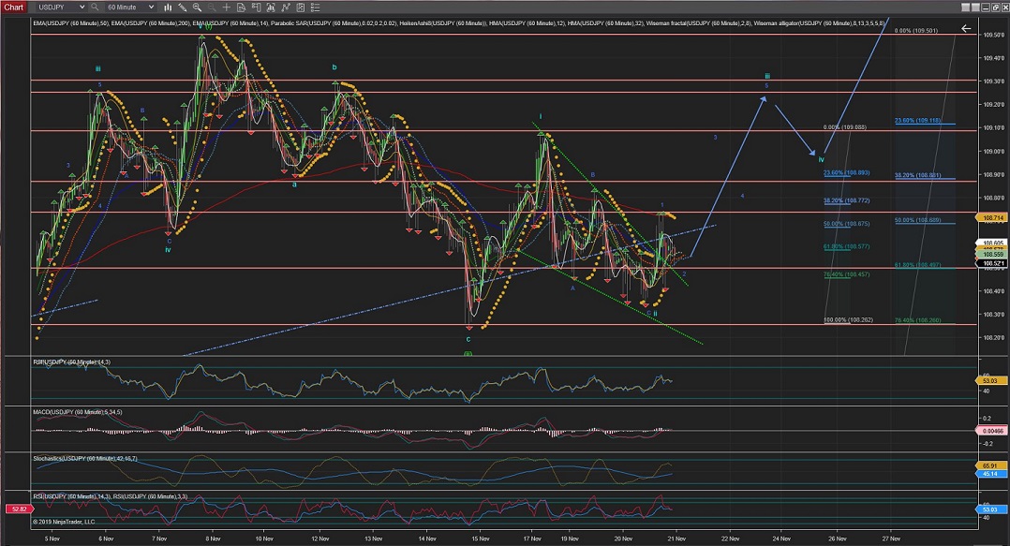This screenshot has width=1010, height=546.
Task: Open the indicators icon
Action: [x=286, y=7]
